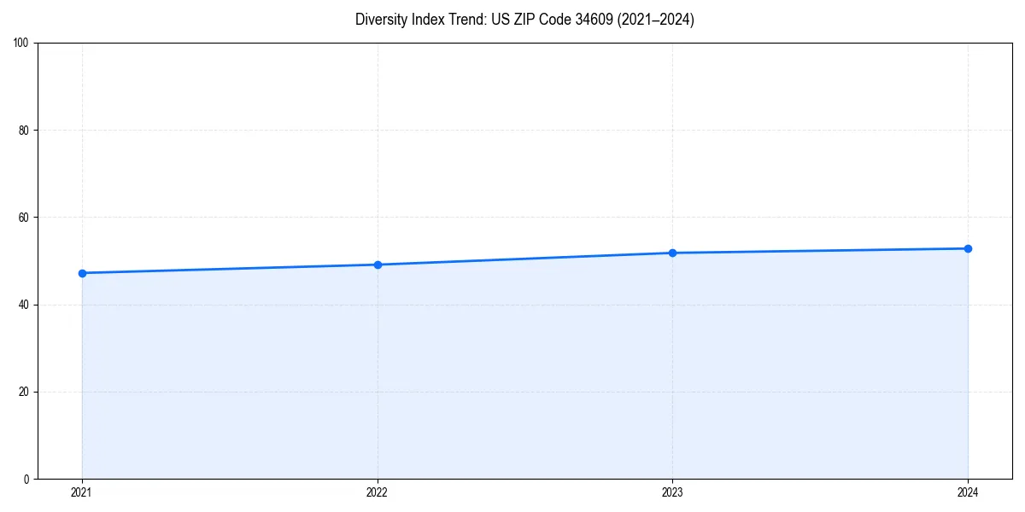Select the chart title text
The image size is (1025, 512).
click(x=524, y=20)
